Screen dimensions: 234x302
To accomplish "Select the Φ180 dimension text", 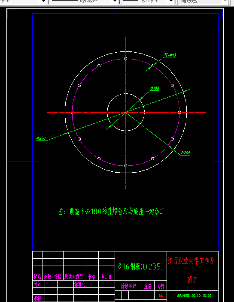I will tap(155, 88).
